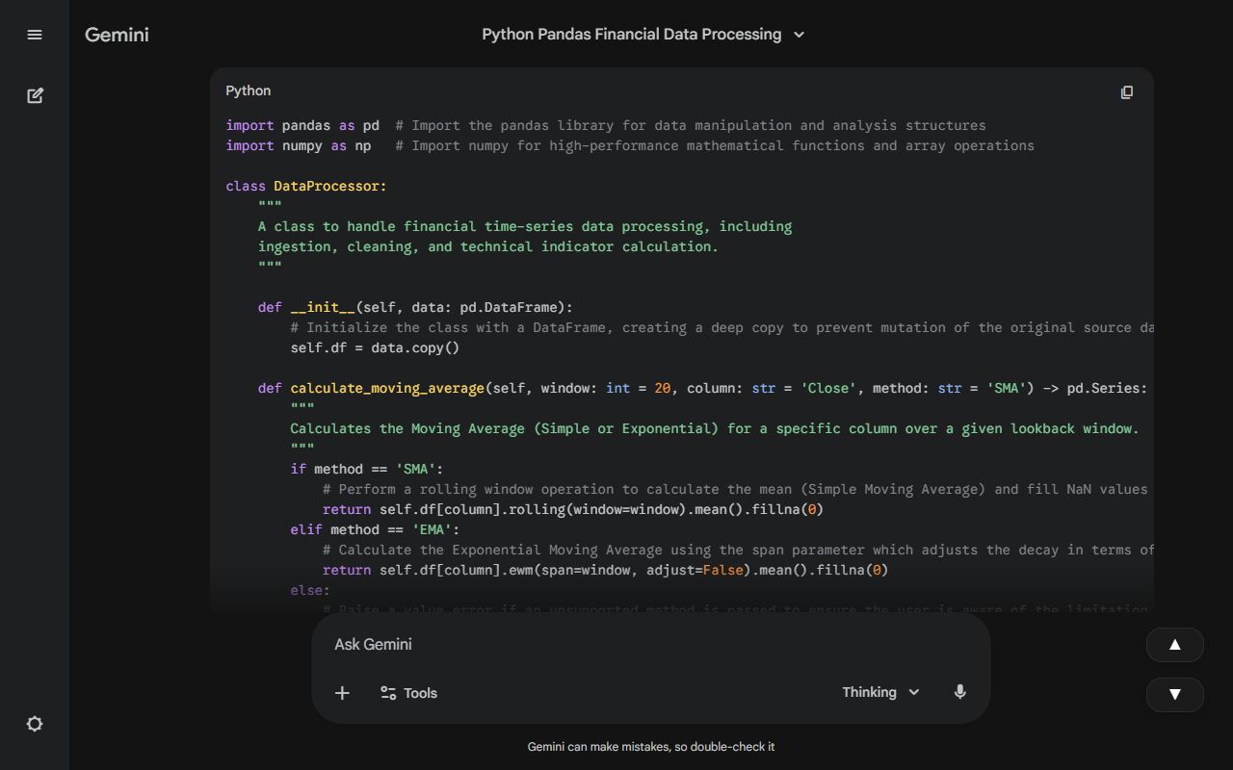Click the 'ingestion, cleaning, and technical' docstring line
Screen dimensions: 1233x770
click(488, 246)
